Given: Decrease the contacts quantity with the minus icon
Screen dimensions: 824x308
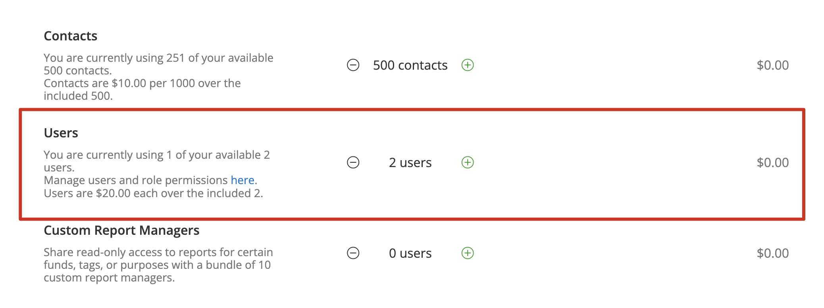Looking at the screenshot, I should pos(353,65).
